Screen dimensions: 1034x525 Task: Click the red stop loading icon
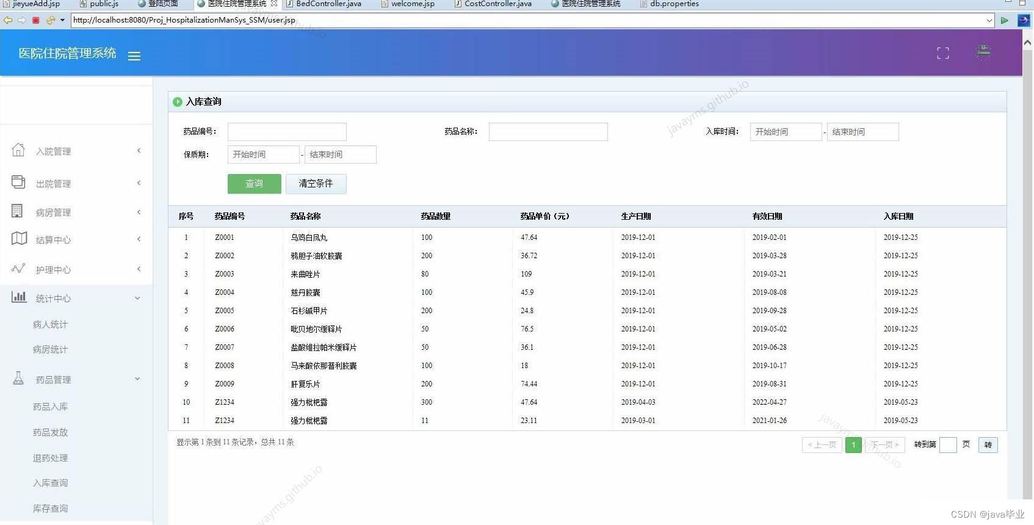36,20
